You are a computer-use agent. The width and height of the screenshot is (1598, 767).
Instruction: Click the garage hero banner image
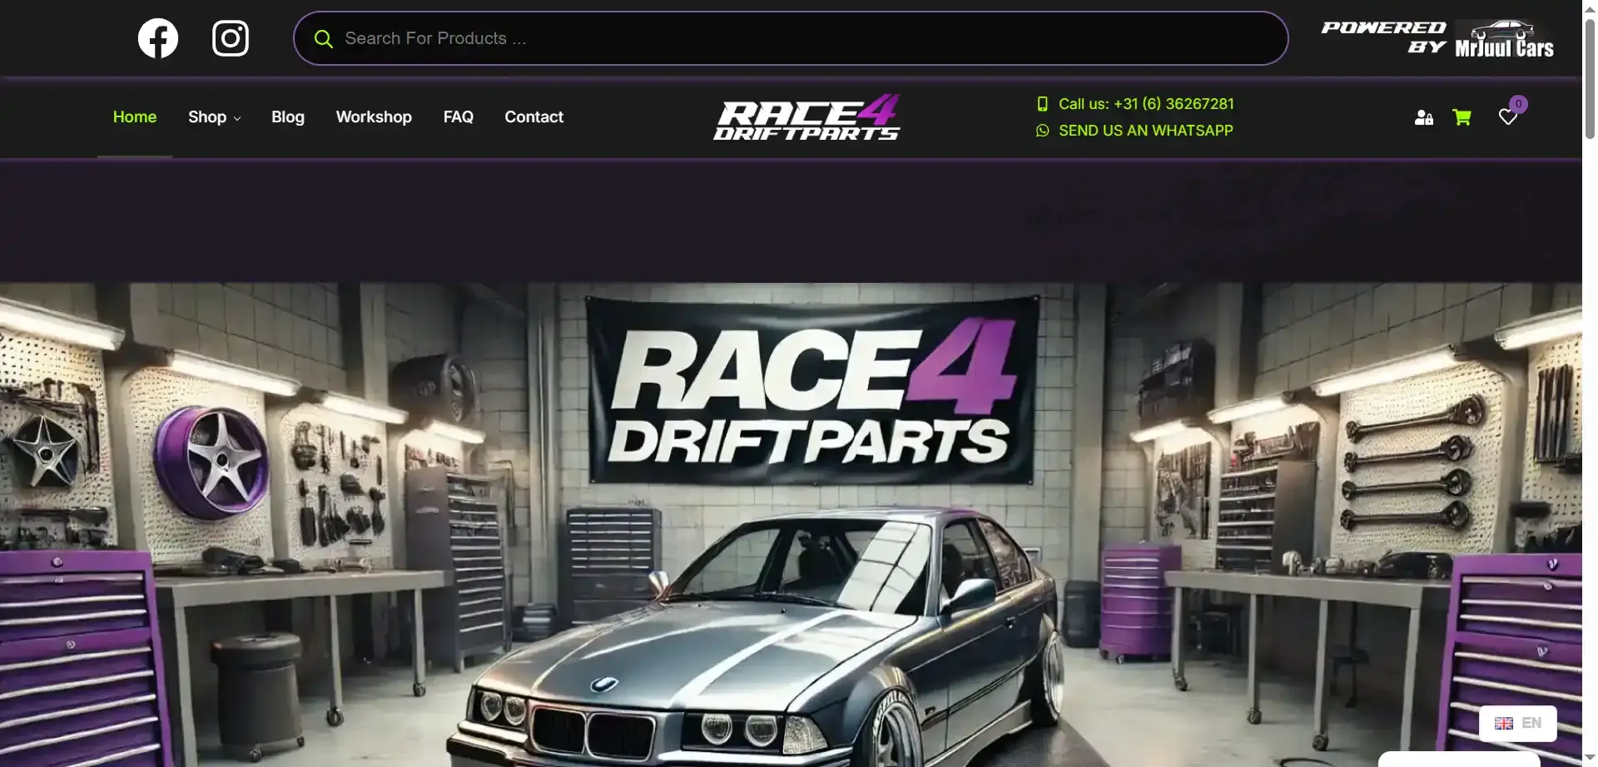791,525
